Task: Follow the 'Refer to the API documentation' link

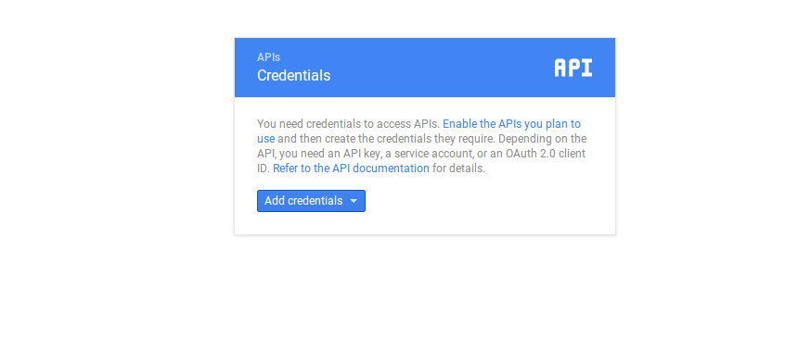Action: click(x=351, y=169)
